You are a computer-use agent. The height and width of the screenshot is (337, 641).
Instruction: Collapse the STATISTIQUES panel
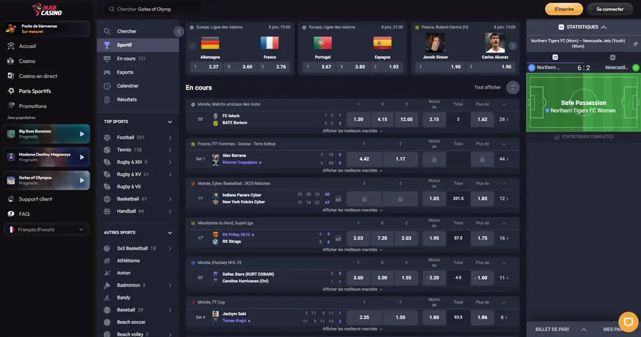604,27
